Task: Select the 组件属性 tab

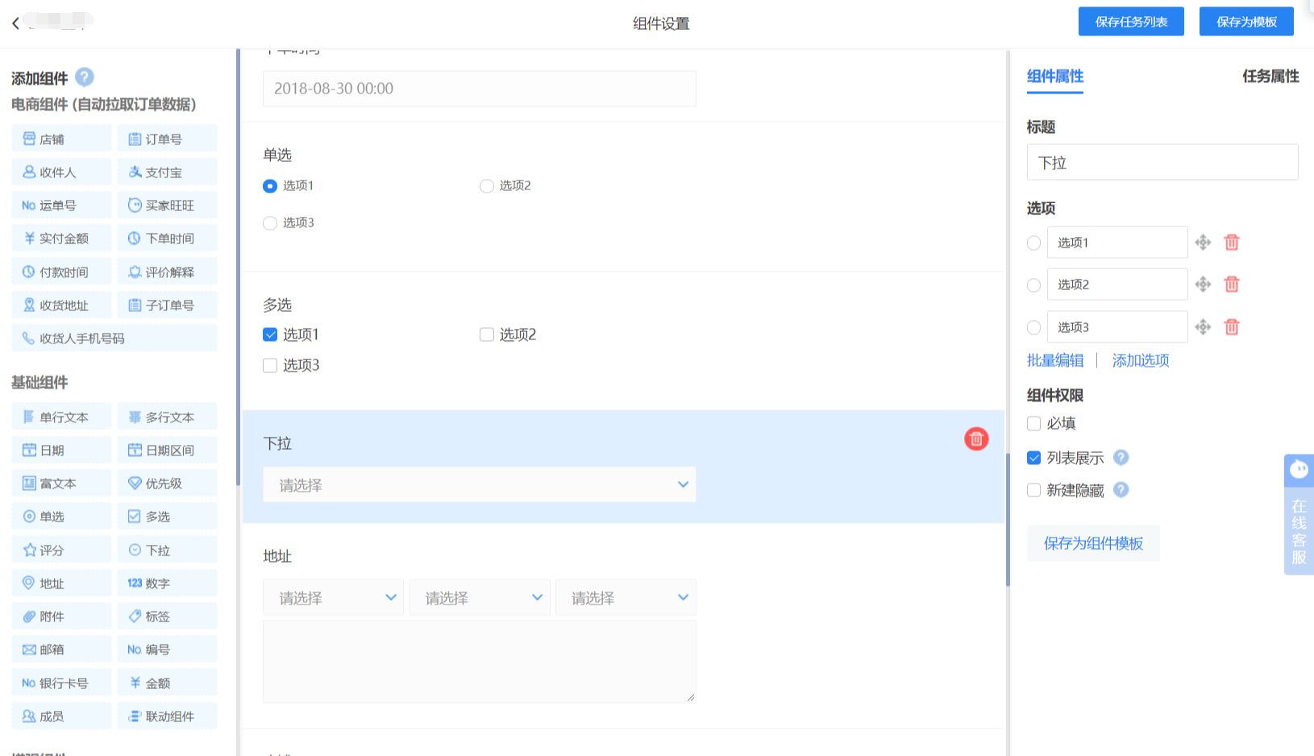Action: coord(1054,77)
